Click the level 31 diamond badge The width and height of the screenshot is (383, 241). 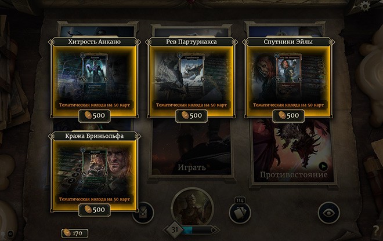coord(175,229)
